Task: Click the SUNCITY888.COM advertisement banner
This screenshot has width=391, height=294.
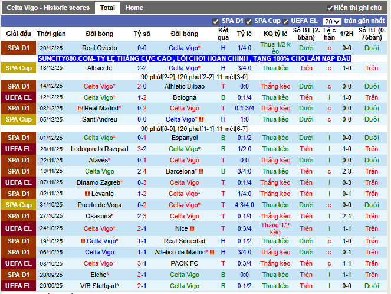Action: tap(194, 58)
